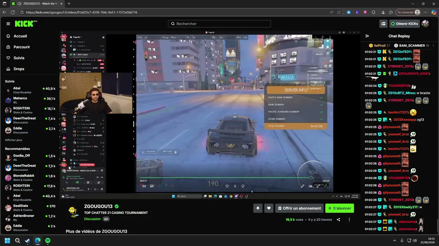Pause the video playback
Image resolution: width=439 pixels, height=246 pixels.
click(235, 186)
